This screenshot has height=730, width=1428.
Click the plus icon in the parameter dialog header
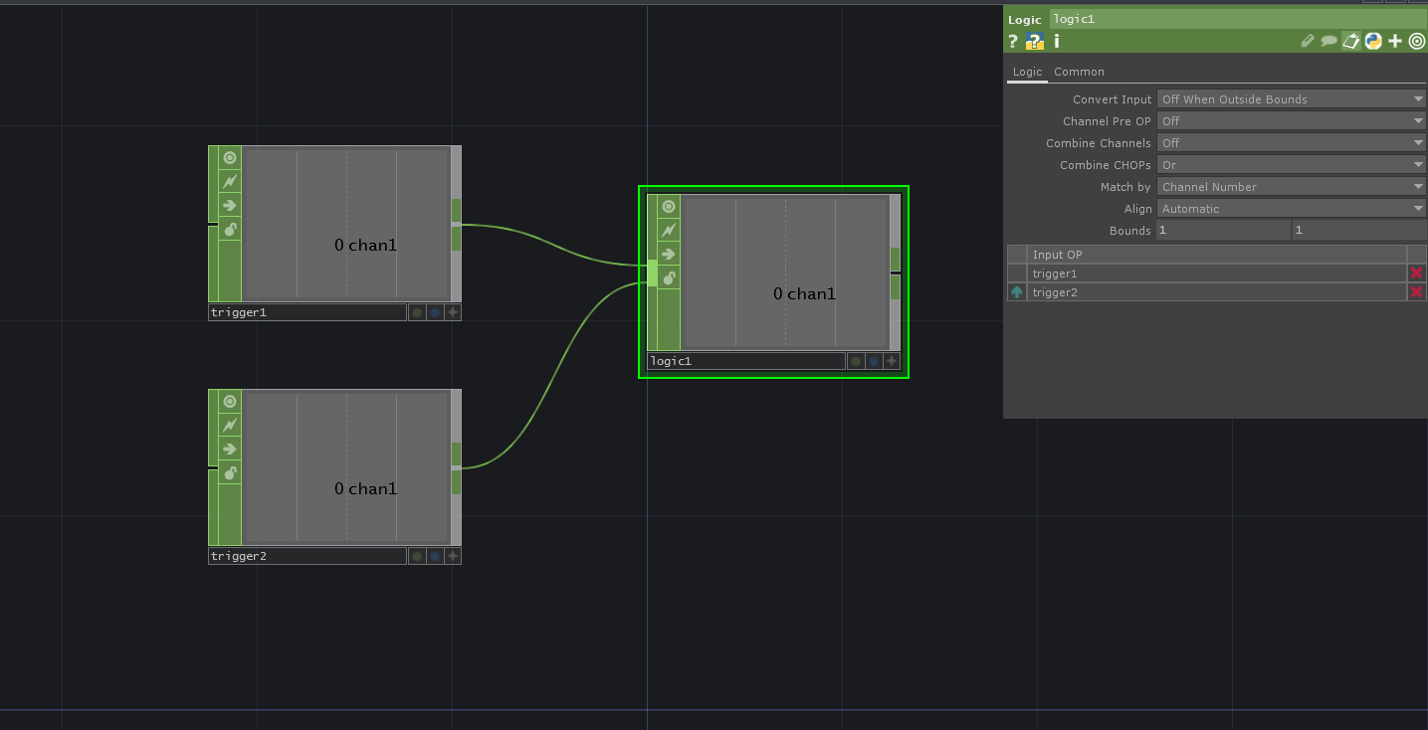tap(1394, 41)
